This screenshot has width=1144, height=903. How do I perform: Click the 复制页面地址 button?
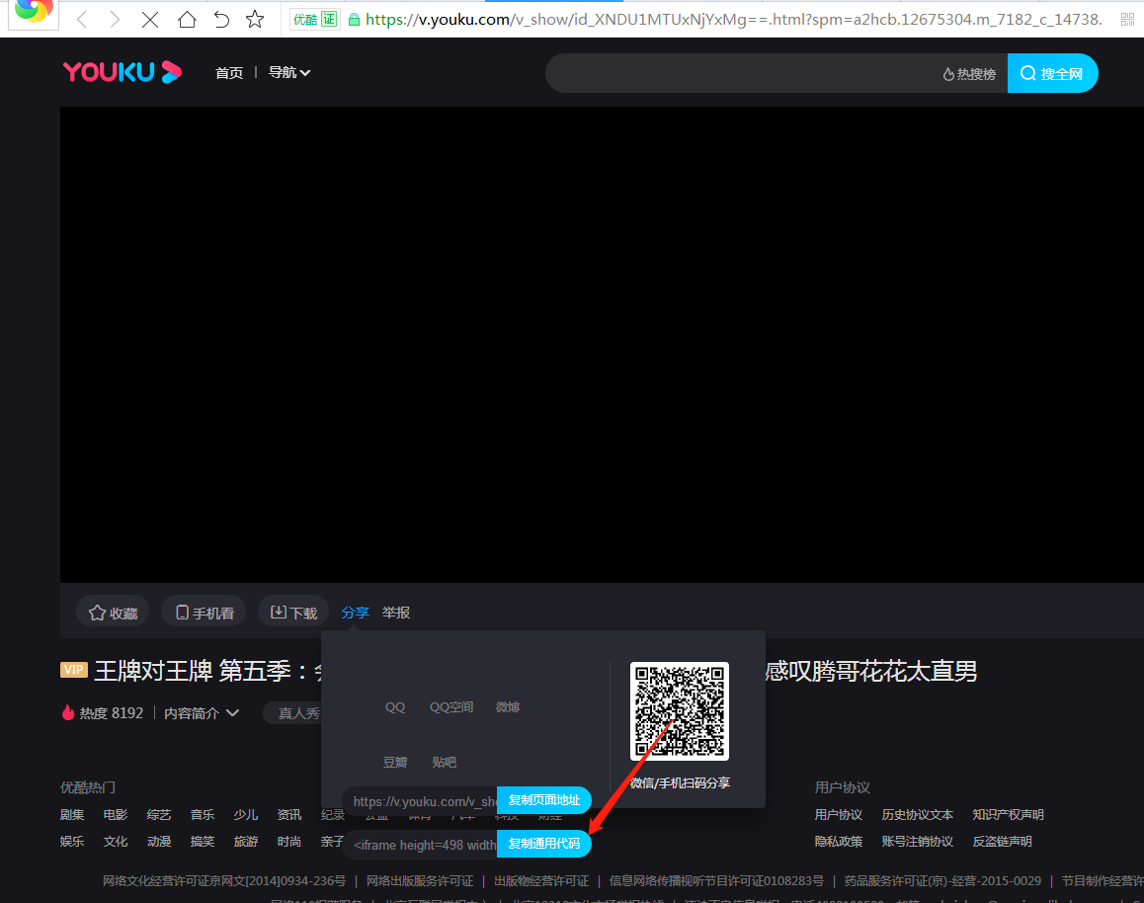[x=544, y=800]
